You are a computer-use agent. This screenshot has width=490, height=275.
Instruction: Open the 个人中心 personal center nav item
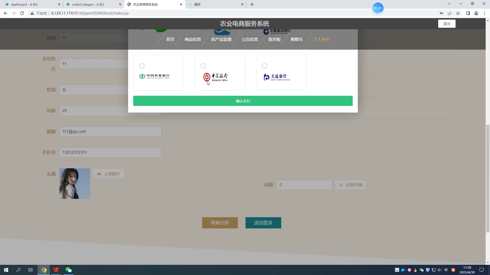click(321, 39)
